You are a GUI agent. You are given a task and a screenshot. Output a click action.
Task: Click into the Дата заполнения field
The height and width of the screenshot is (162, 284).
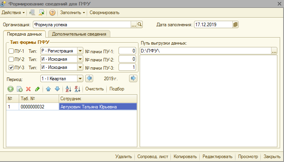coord(213,25)
